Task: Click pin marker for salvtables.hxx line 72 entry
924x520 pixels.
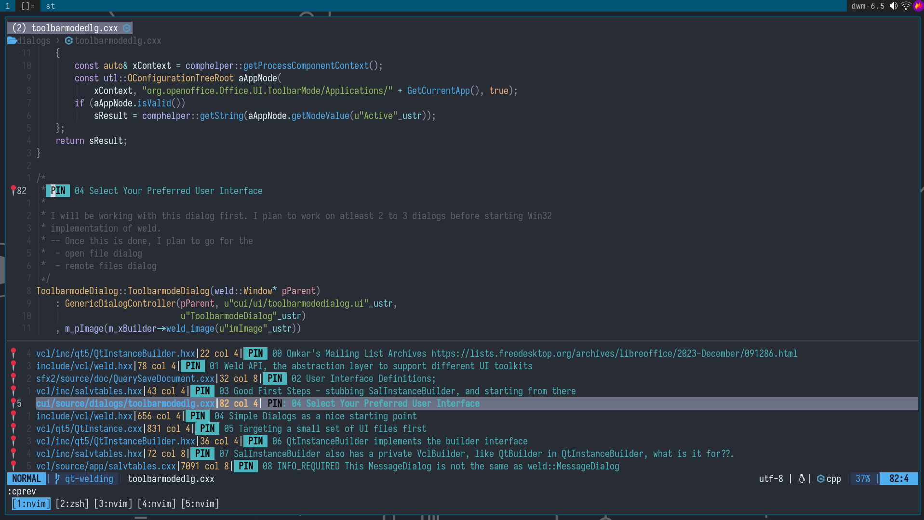Action: [13, 454]
